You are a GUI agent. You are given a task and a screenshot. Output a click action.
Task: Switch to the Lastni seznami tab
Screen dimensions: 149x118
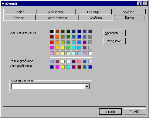tap(57, 18)
